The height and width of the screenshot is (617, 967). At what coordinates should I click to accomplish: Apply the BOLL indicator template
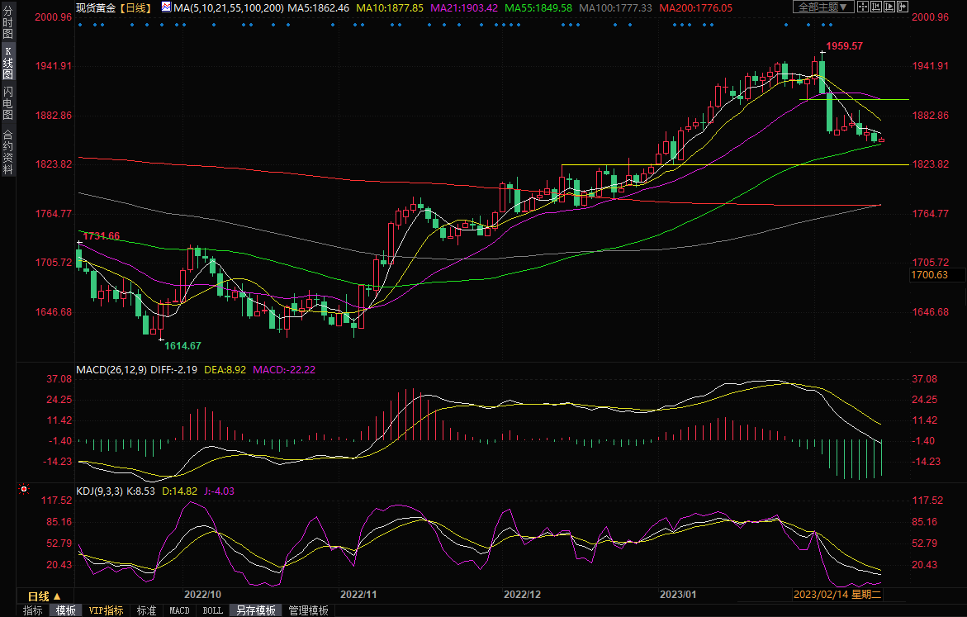pos(212,610)
